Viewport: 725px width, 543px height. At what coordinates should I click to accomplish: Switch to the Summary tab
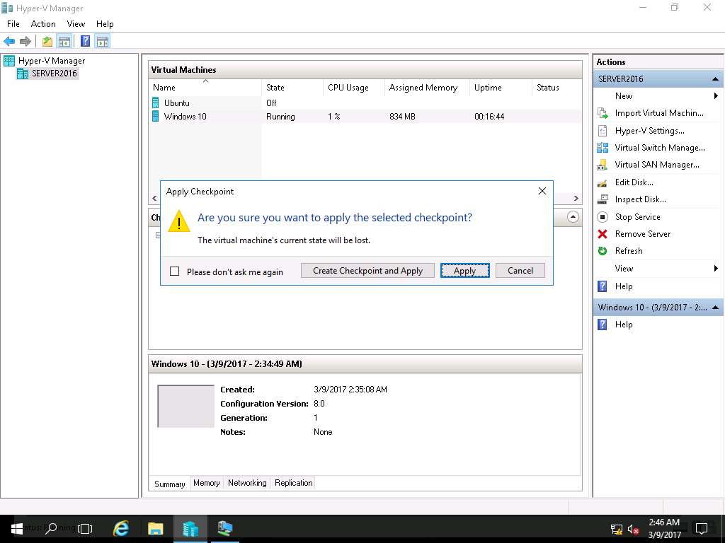tap(170, 484)
